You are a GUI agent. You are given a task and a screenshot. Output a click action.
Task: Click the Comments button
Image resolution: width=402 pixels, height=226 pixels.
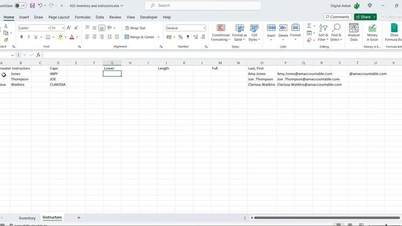click(x=337, y=17)
